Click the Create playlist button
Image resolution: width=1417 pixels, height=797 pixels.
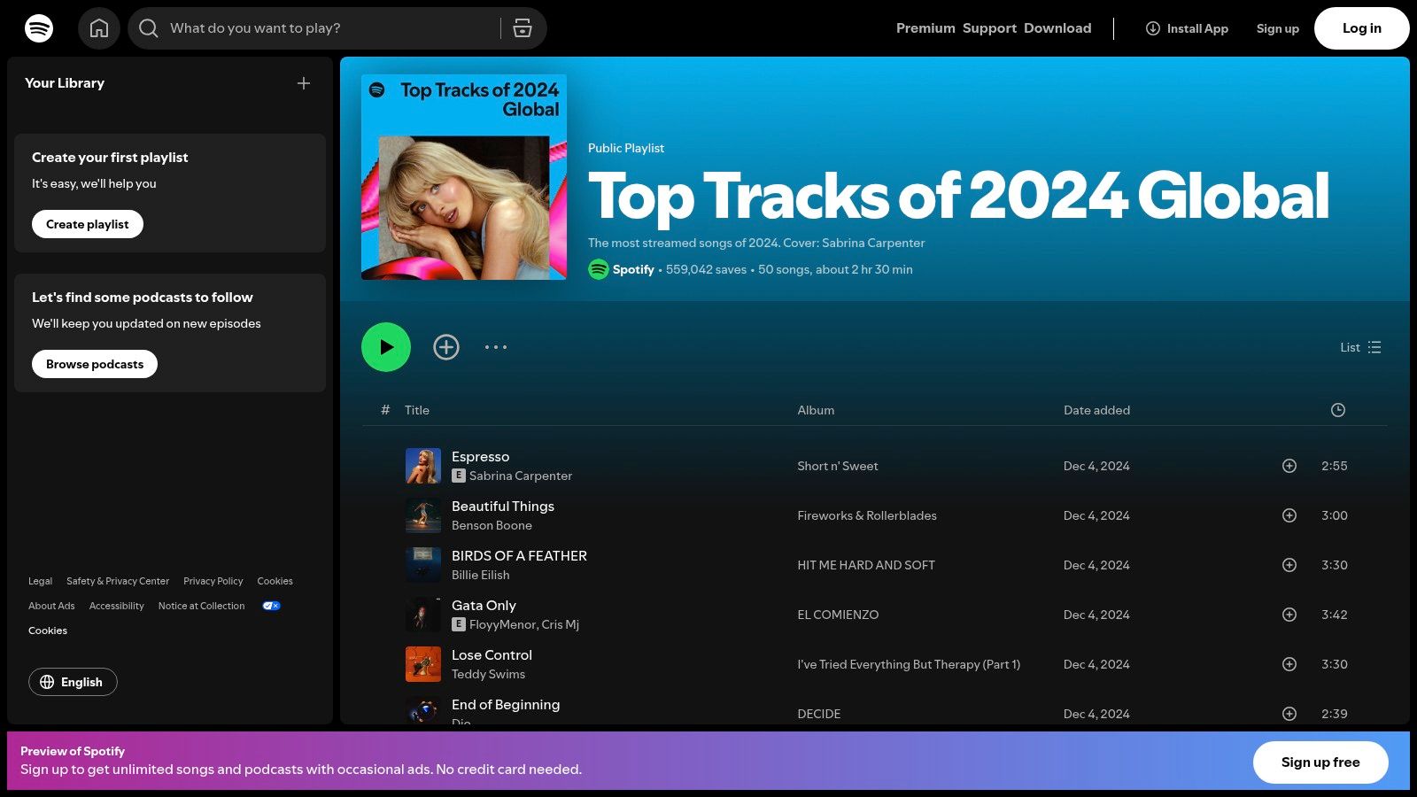(88, 224)
